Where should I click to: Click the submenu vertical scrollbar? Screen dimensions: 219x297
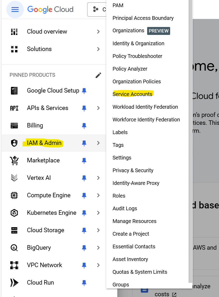(190, 141)
